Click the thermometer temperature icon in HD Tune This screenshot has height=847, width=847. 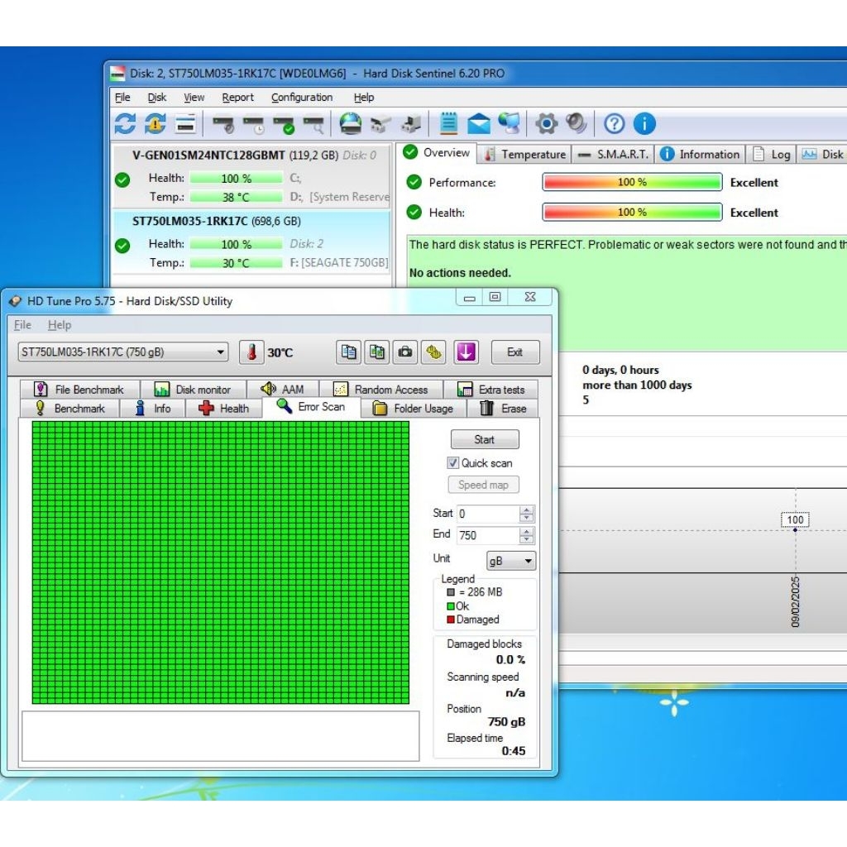(x=251, y=352)
